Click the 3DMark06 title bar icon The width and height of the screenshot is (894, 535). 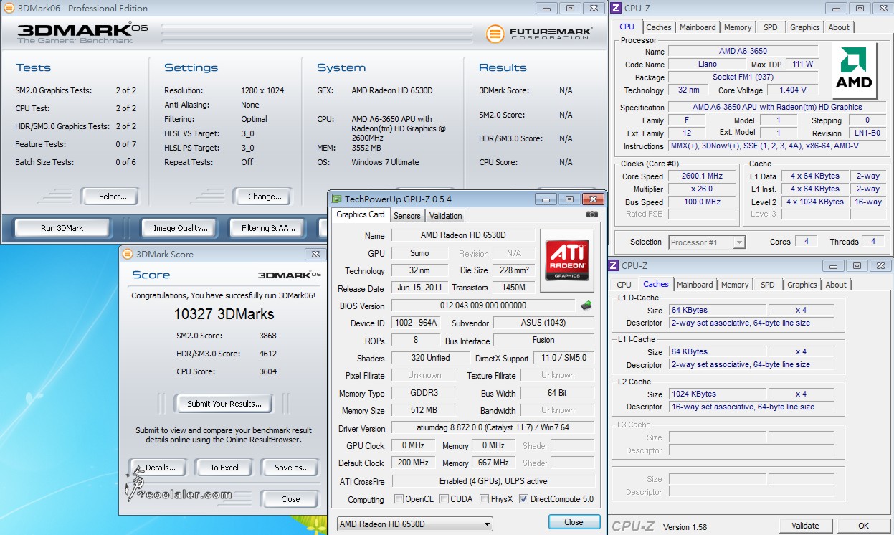tap(8, 8)
